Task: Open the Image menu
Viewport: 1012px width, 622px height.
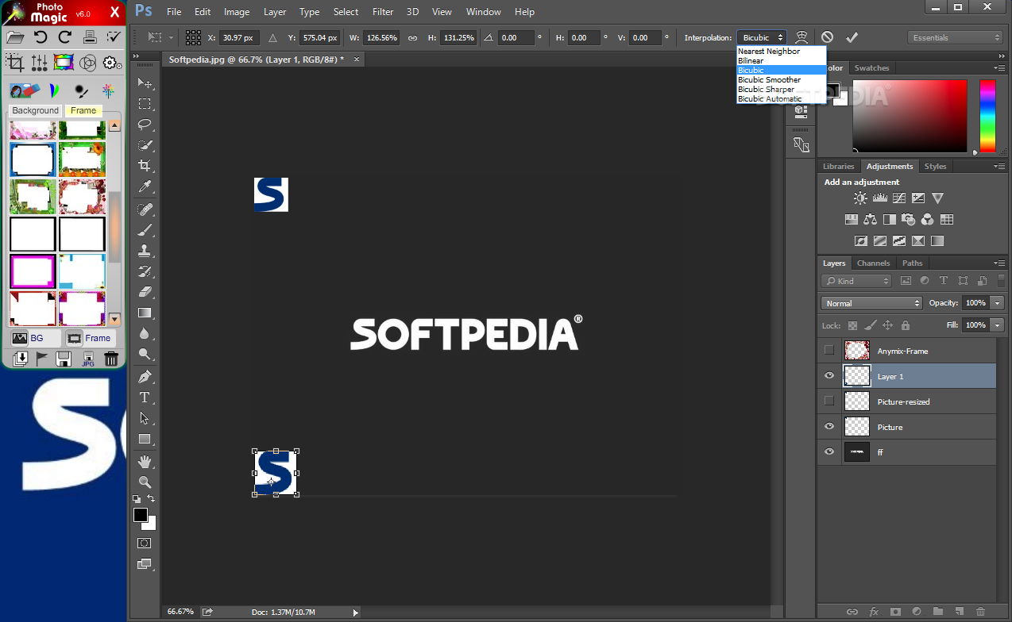Action: [237, 12]
